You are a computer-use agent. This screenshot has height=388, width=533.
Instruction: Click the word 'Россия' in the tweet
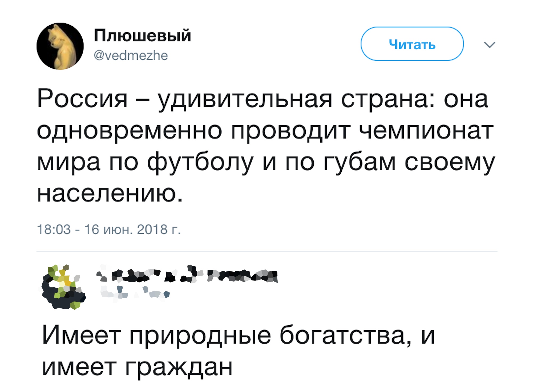(x=82, y=99)
